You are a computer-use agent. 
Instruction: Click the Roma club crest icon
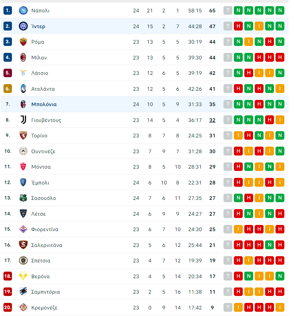23,42
